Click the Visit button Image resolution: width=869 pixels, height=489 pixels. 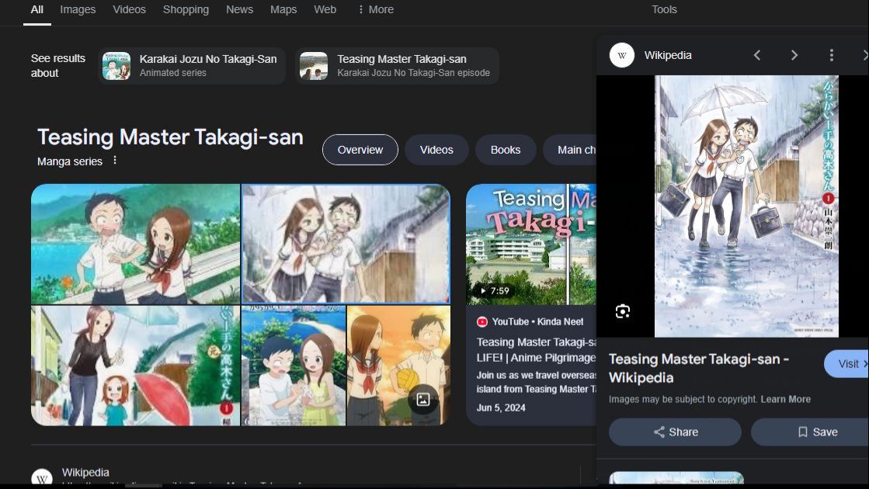[846, 364]
